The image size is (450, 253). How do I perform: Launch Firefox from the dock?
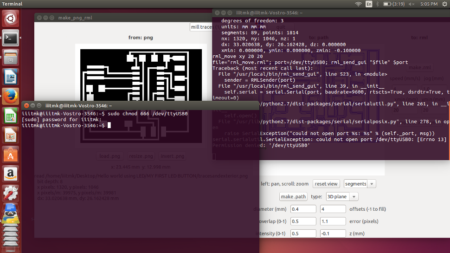[11, 96]
